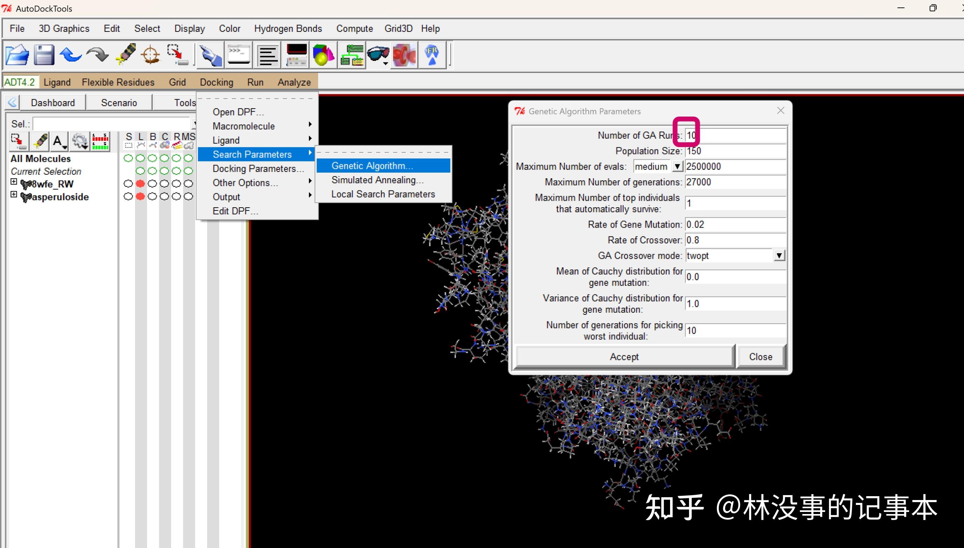Open the medium evals dropdown arrow
Viewport: 964px width, 548px height.
(x=677, y=166)
